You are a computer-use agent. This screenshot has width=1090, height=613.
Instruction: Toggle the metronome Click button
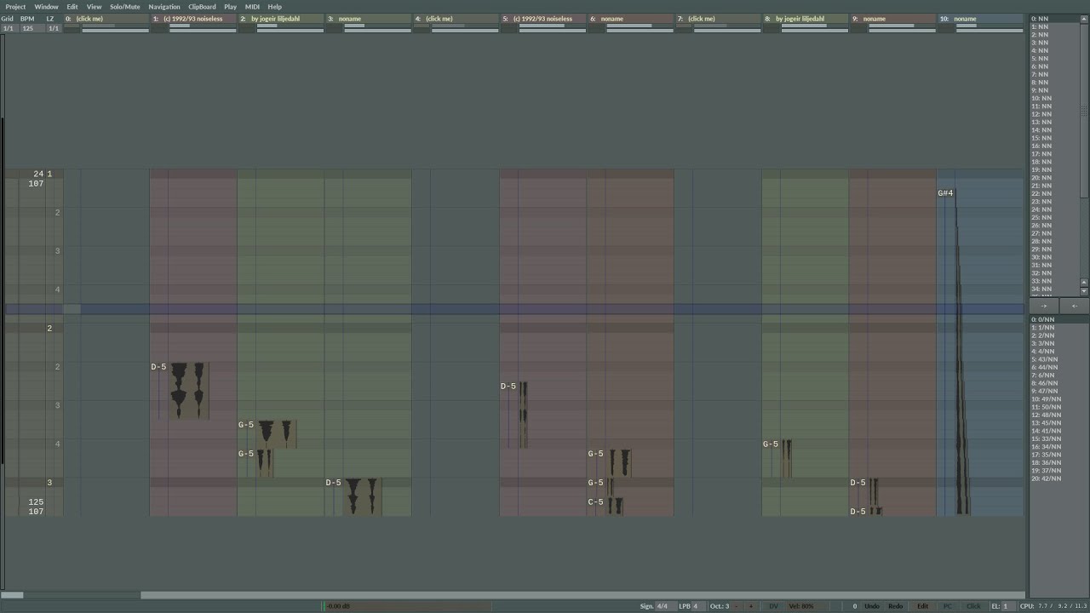tap(973, 606)
